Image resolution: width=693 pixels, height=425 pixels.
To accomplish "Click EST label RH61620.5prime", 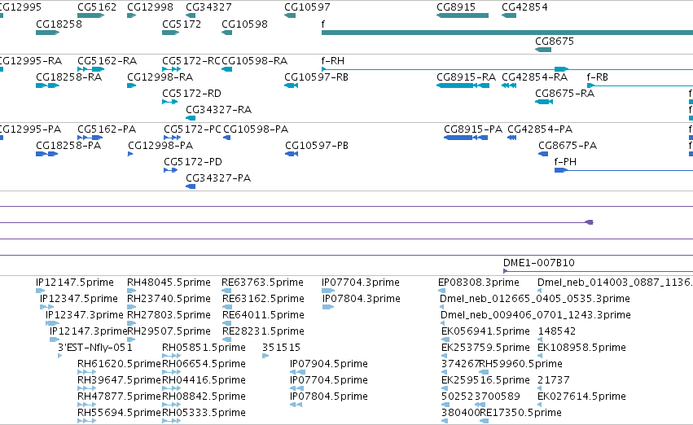I will pyautogui.click(x=120, y=364).
